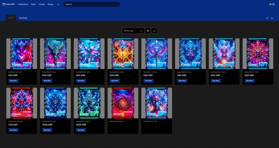Toggle the wallet switch at top right

pyautogui.click(x=274, y=4)
